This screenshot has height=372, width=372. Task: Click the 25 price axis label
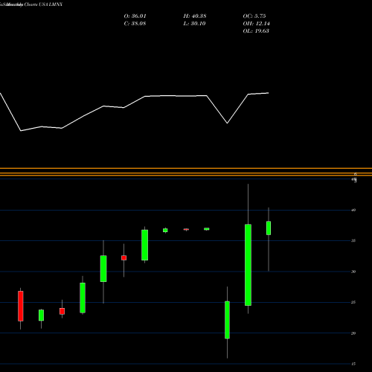coord(353,302)
